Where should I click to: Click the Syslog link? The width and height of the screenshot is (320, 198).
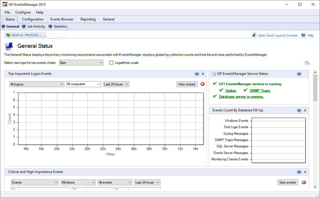pyautogui.click(x=230, y=90)
